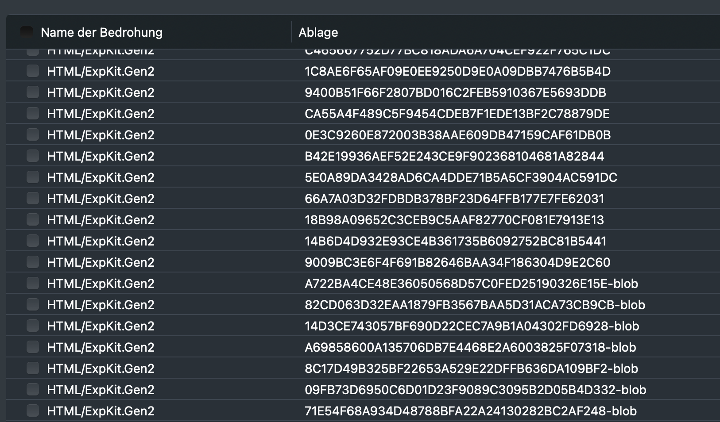Viewport: 720px width, 422px height.
Task: Mark checkbox for 5E0A89DA3428AD6C row
Action: click(33, 177)
